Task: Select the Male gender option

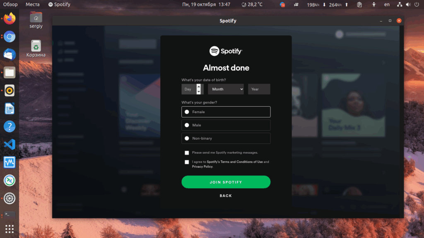Action: click(226, 125)
